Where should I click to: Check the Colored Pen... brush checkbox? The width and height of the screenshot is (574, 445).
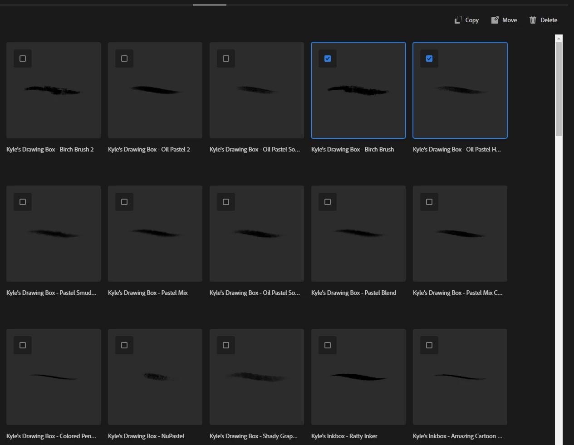[x=23, y=345]
